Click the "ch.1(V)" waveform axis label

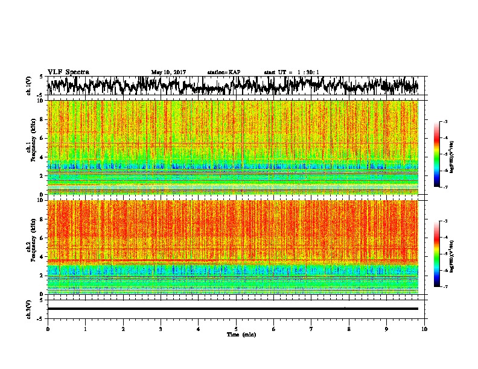29,86
